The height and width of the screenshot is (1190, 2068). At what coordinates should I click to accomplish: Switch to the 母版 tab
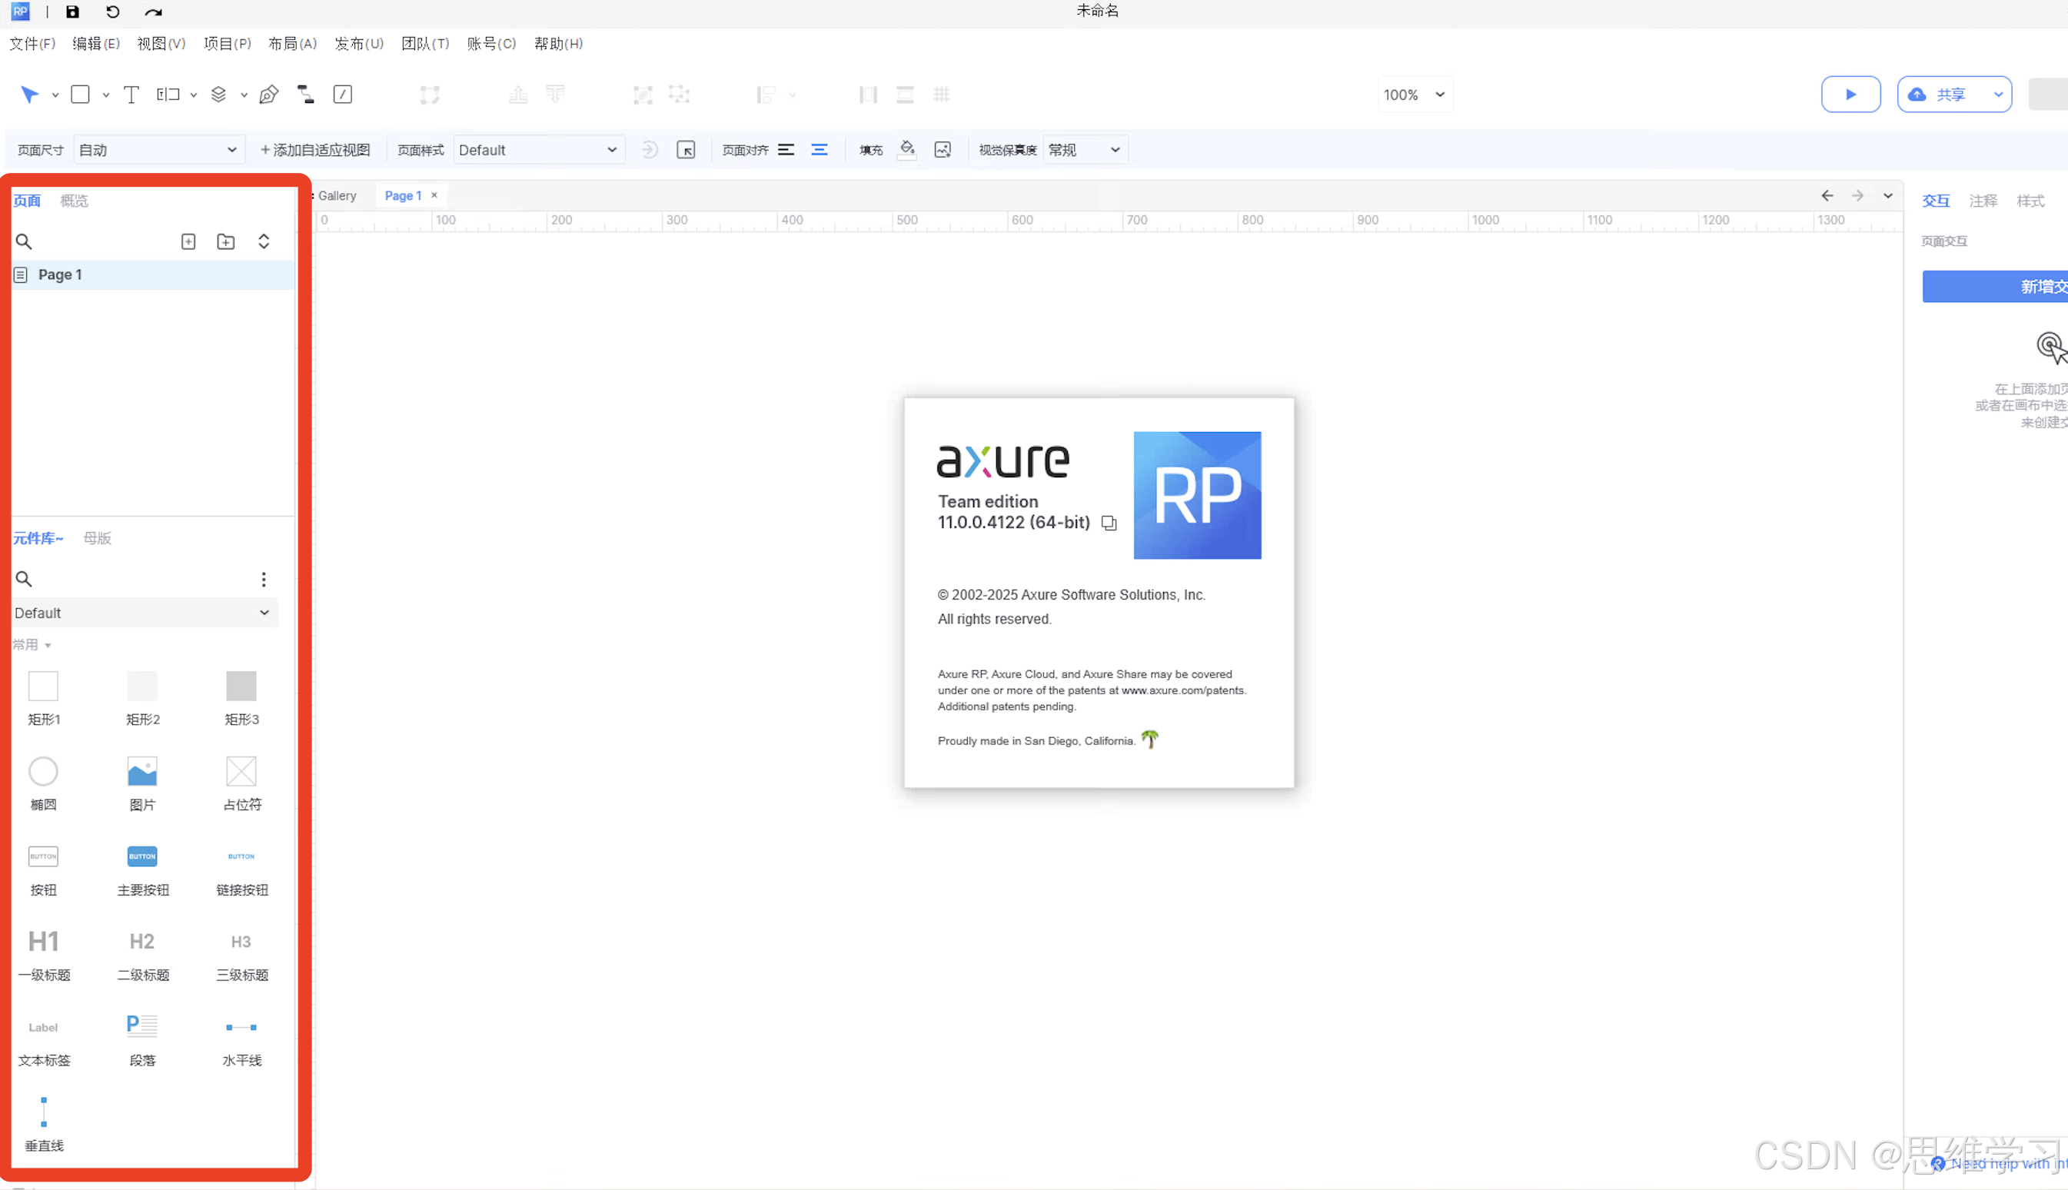click(98, 539)
